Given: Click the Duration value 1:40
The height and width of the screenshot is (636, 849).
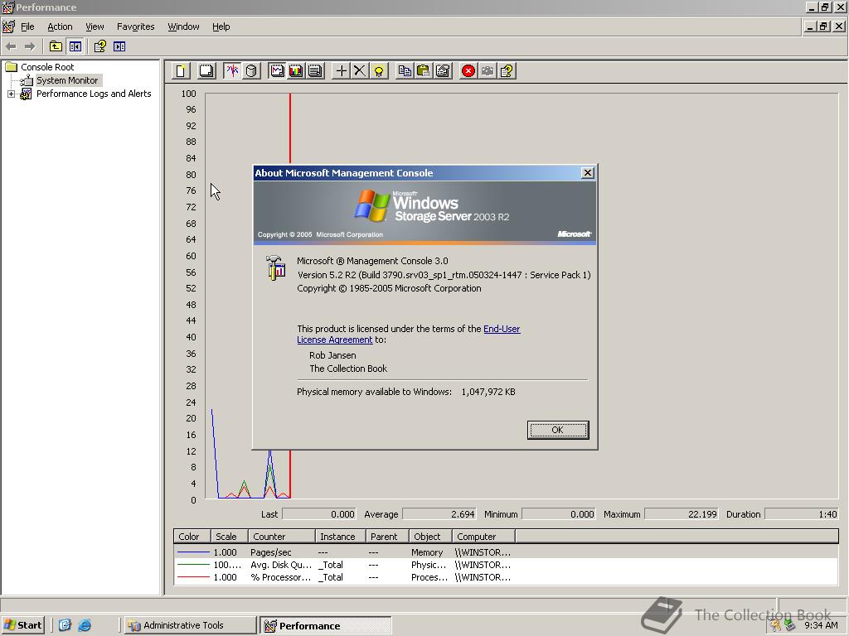Looking at the screenshot, I should click(802, 514).
